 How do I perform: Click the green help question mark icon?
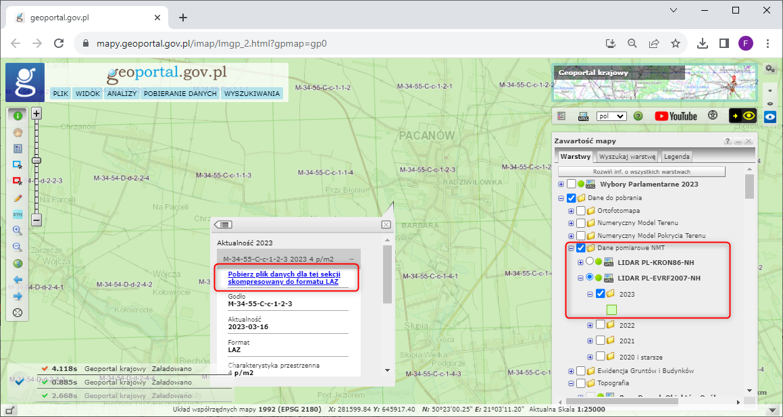click(637, 116)
